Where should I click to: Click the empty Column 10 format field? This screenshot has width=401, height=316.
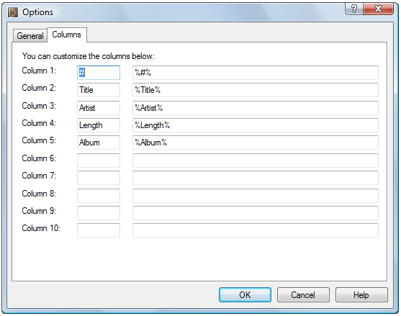256,230
